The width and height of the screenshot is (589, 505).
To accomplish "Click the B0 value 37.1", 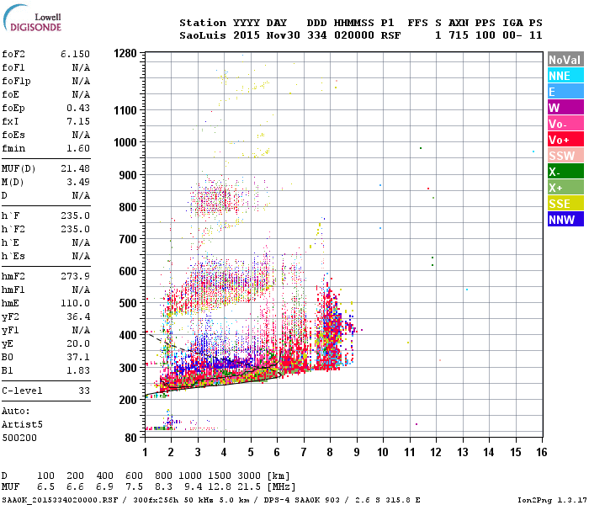I will pyautogui.click(x=78, y=357).
